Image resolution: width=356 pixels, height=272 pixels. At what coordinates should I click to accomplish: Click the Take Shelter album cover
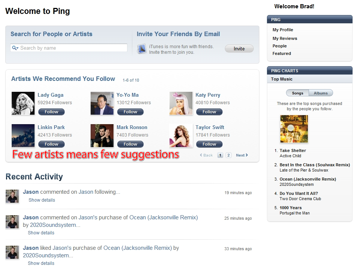pyautogui.click(x=294, y=129)
